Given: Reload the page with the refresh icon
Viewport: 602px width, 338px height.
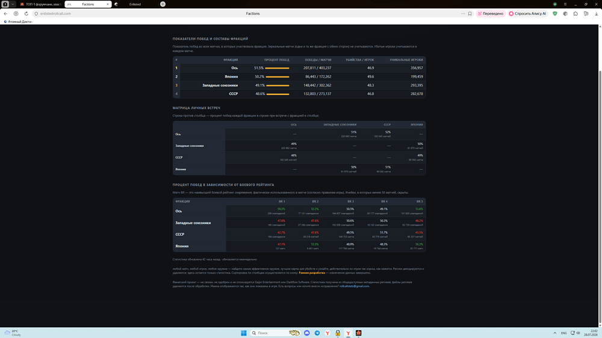Looking at the screenshot, I should click(x=26, y=13).
